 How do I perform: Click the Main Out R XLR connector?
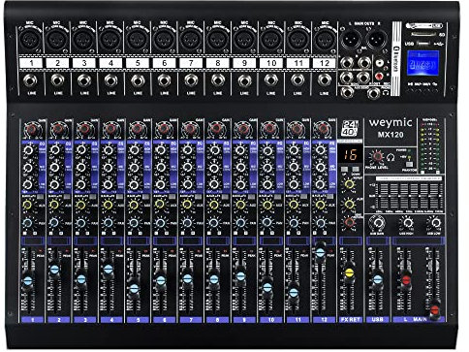pyautogui.click(x=377, y=39)
